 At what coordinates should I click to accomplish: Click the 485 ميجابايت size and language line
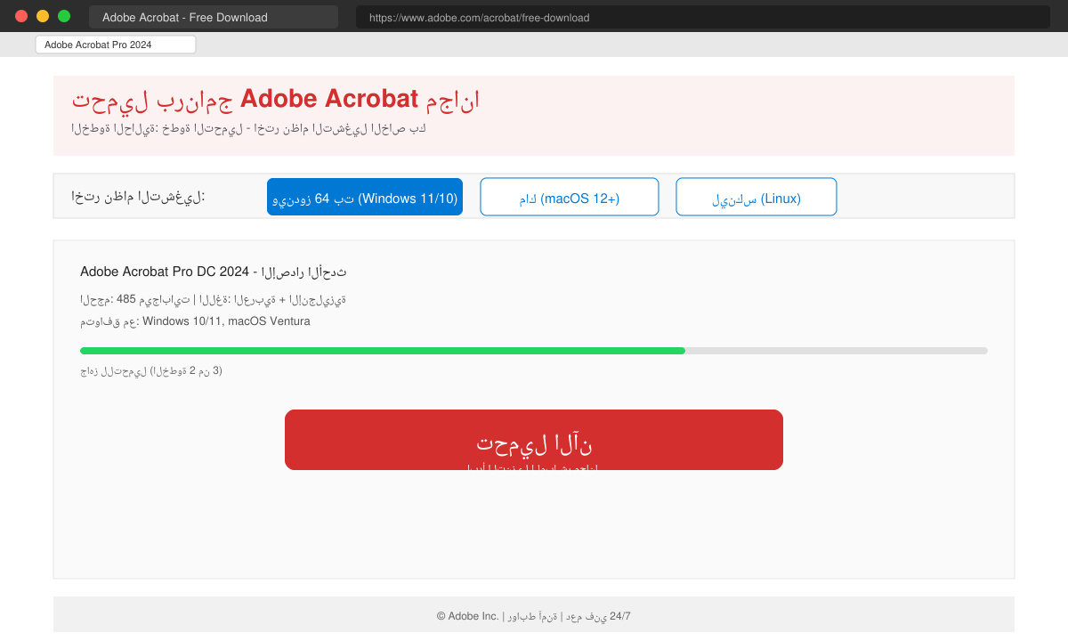click(x=213, y=300)
